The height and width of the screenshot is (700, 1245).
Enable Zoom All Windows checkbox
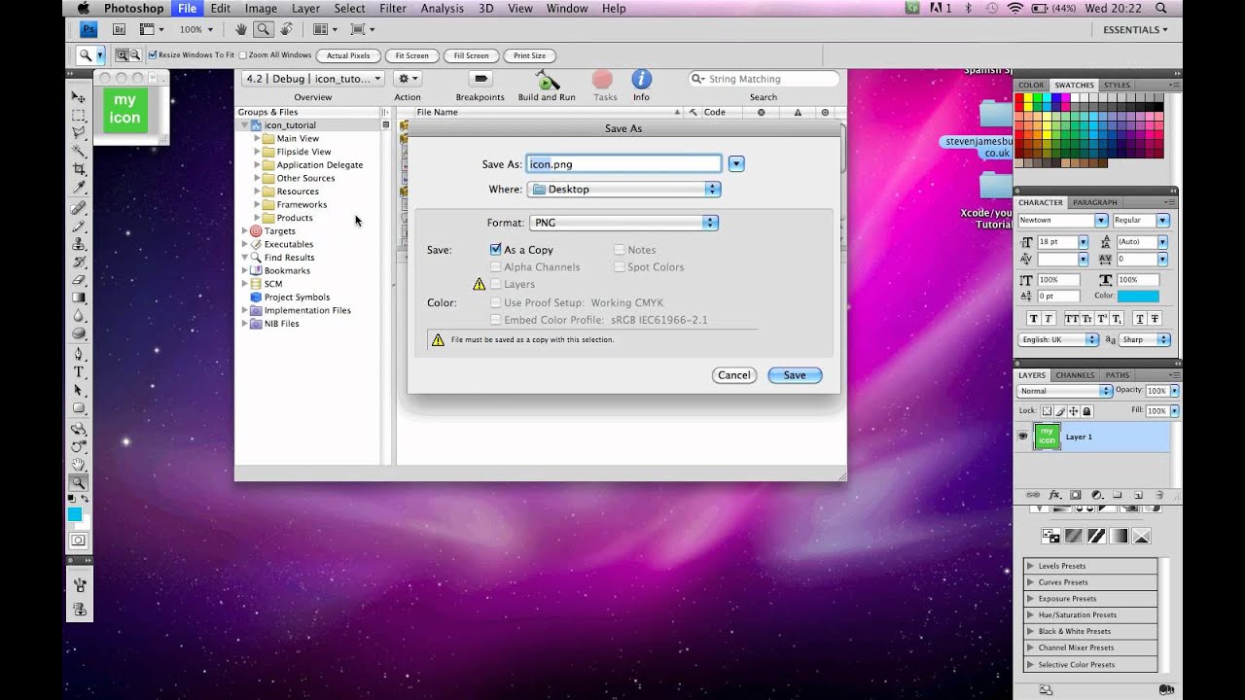[243, 55]
